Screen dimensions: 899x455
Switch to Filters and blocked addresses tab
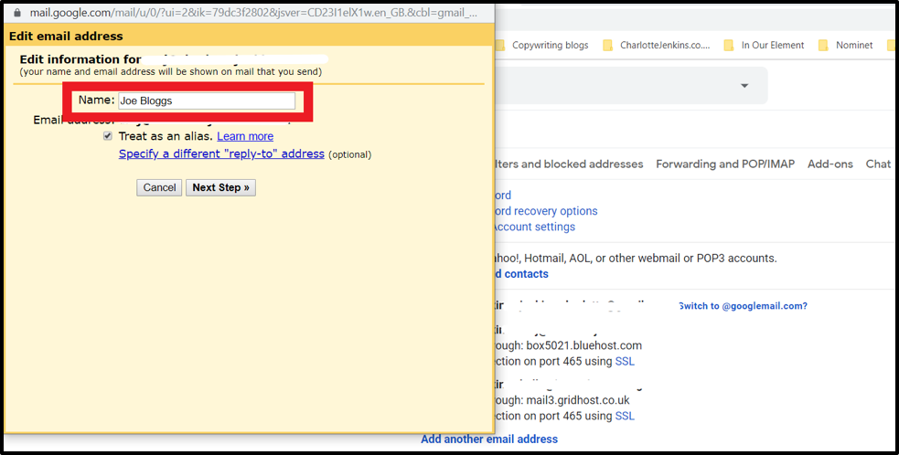567,164
